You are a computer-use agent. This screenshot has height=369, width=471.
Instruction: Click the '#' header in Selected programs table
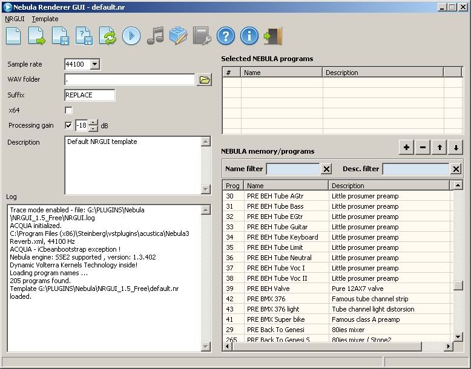(232, 73)
